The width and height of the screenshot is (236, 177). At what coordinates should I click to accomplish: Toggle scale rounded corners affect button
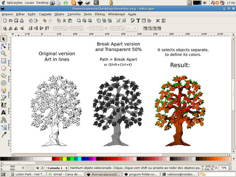click(x=150, y=28)
